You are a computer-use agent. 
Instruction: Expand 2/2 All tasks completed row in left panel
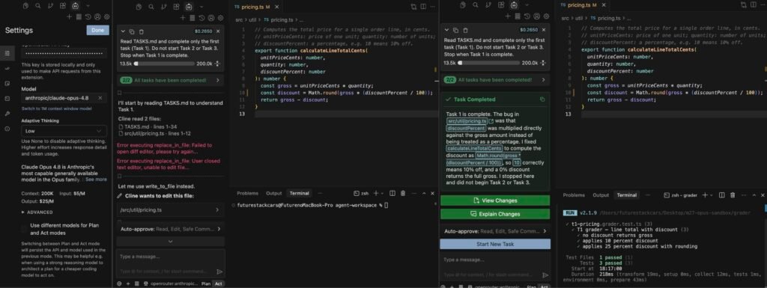[170, 80]
